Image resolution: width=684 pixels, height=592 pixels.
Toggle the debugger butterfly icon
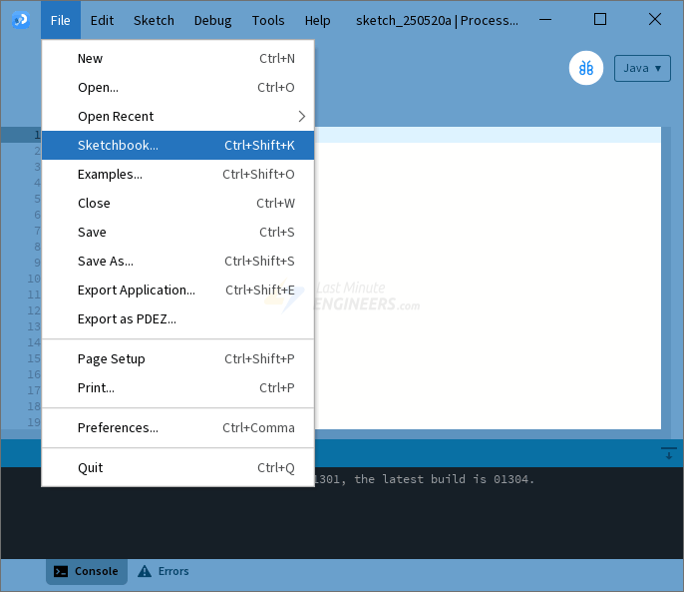[x=586, y=68]
